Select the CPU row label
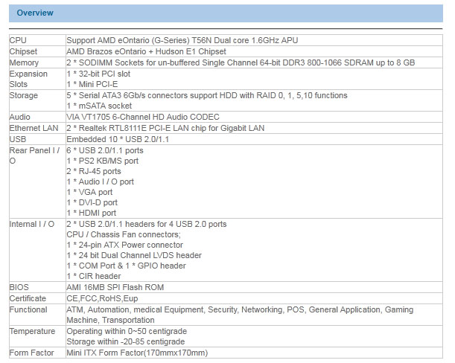Screen dimensions: 455x363 pyautogui.click(x=18, y=40)
